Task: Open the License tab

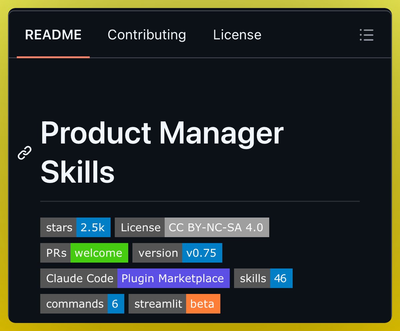Action: click(x=237, y=35)
